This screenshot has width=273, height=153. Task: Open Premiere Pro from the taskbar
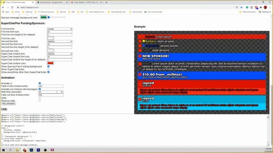[x=38, y=150]
